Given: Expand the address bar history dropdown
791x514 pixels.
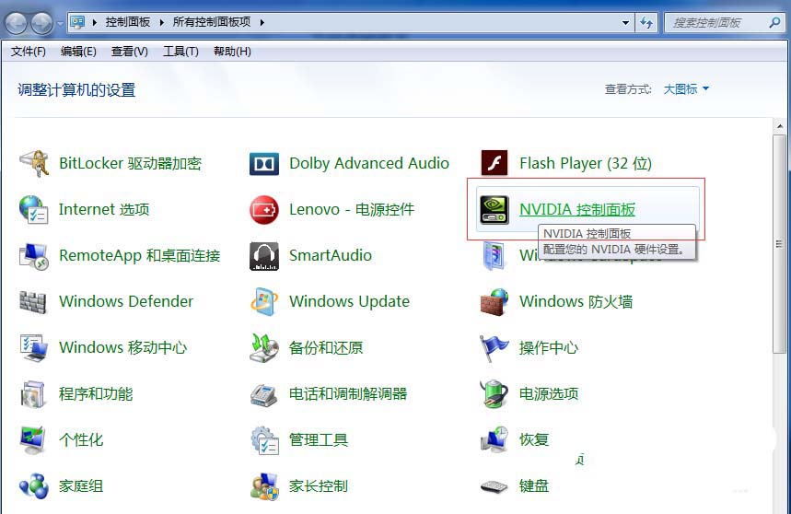Looking at the screenshot, I should click(x=625, y=22).
